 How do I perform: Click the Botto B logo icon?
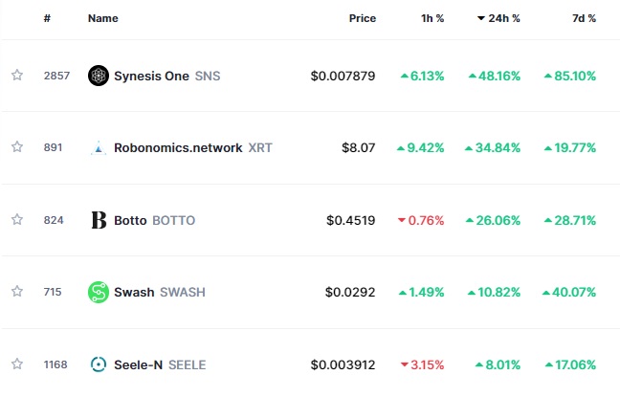pyautogui.click(x=99, y=220)
